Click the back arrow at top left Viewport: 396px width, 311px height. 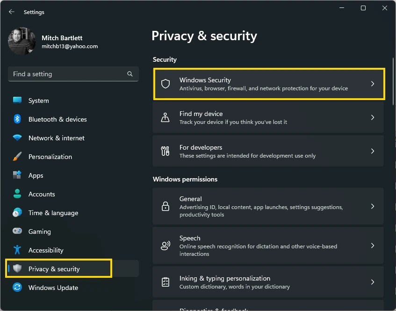pos(11,12)
